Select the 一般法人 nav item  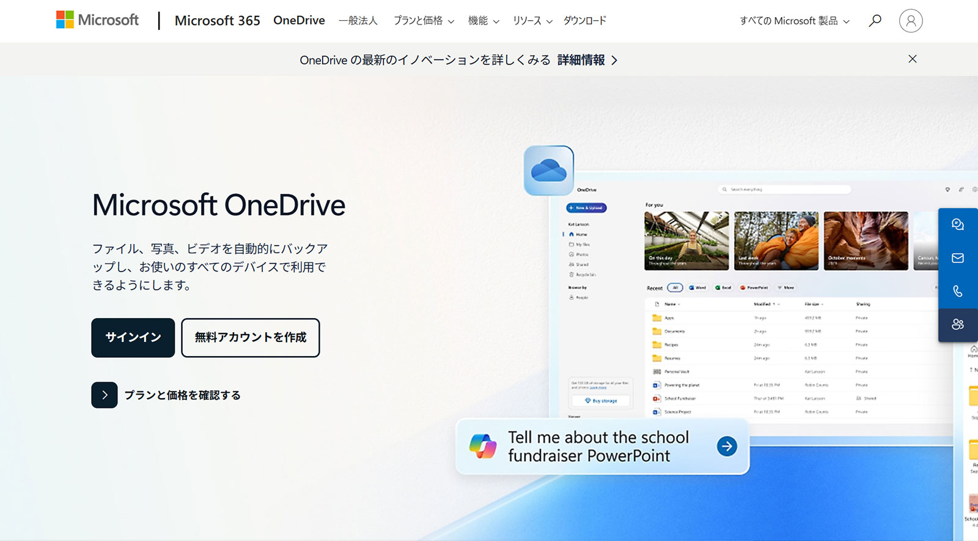(x=358, y=21)
